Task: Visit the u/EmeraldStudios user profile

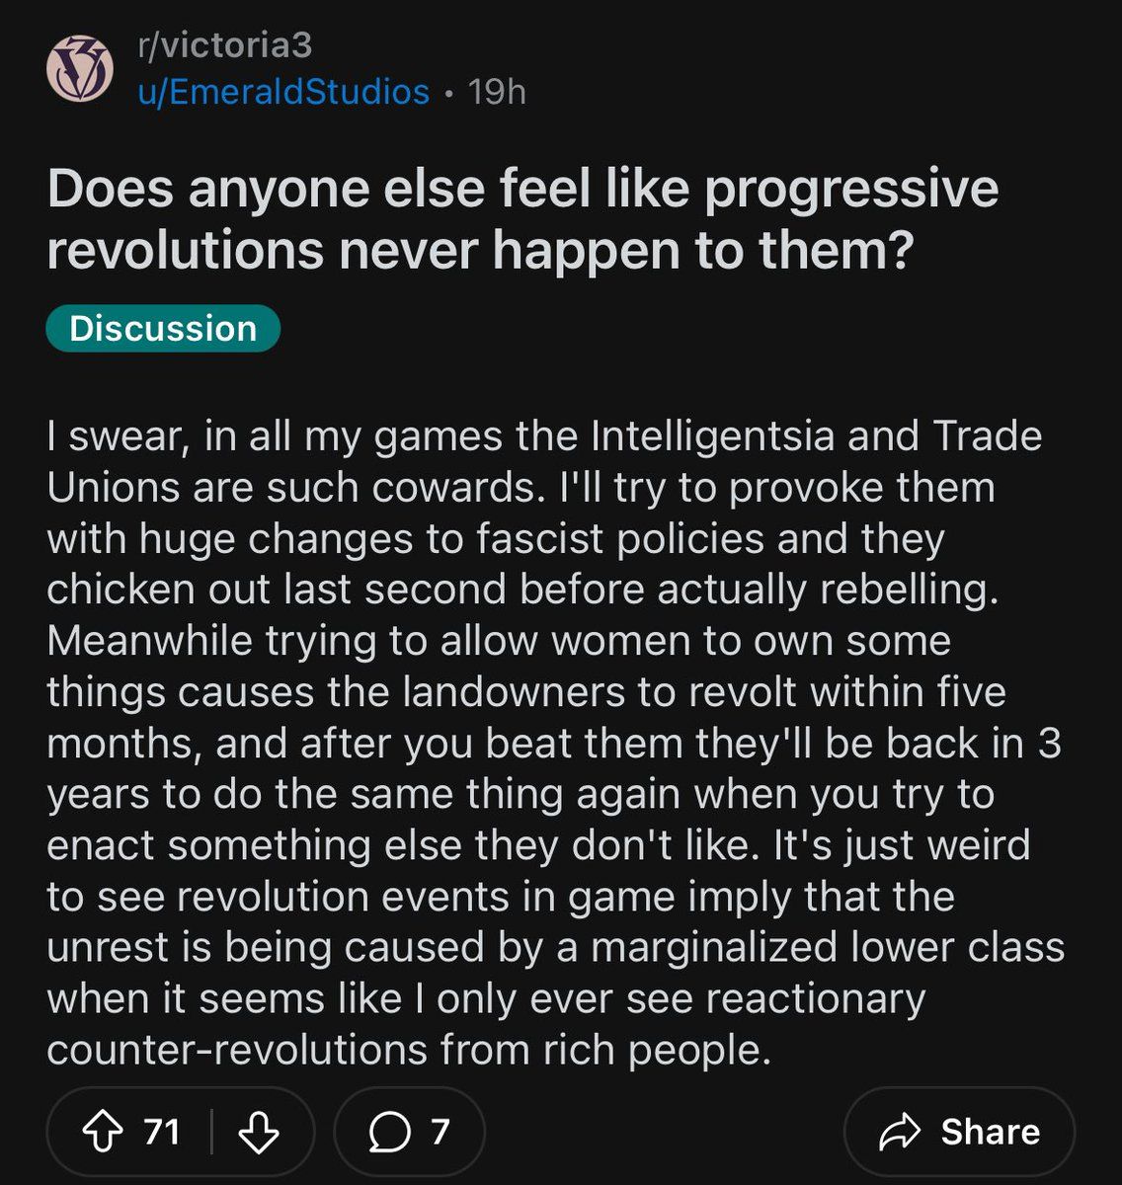Action: point(283,92)
